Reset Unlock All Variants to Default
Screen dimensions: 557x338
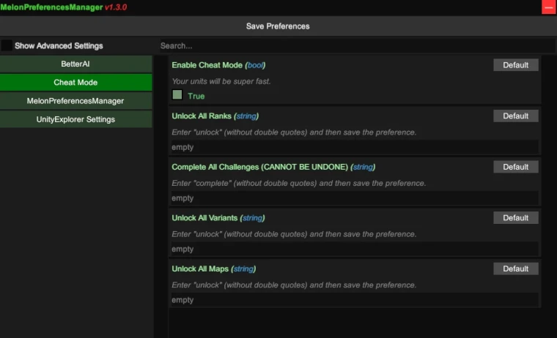point(515,217)
